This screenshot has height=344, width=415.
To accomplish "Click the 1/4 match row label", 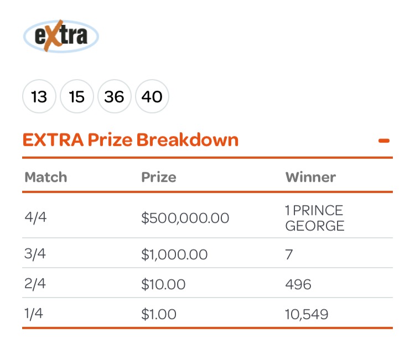I will click(34, 314).
